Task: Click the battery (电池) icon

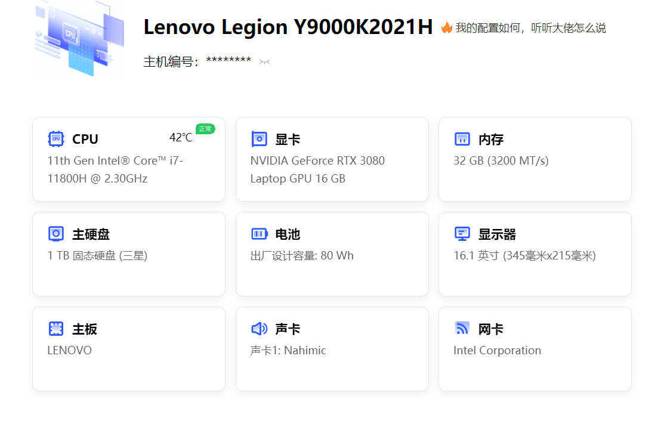Action: point(260,234)
